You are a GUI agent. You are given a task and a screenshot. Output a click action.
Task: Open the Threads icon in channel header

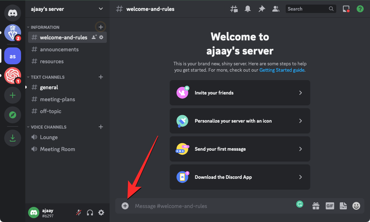coord(234,9)
